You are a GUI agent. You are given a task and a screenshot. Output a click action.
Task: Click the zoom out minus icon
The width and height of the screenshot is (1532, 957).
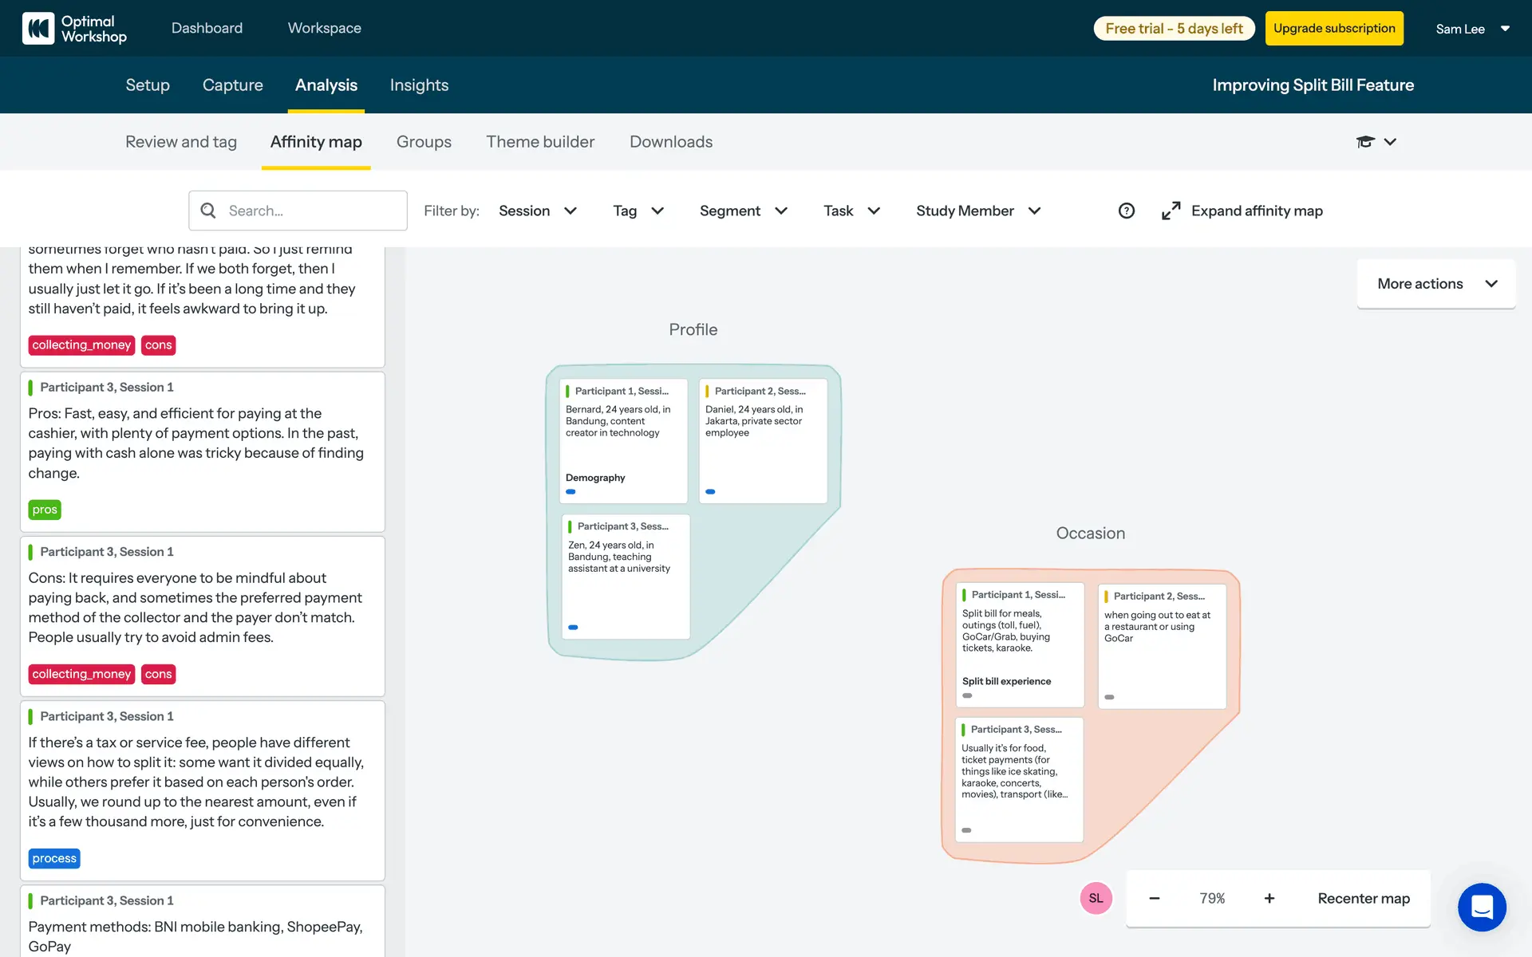click(x=1154, y=898)
